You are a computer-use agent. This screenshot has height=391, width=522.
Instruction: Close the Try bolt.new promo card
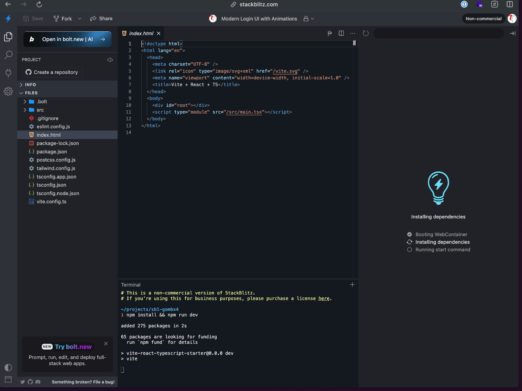coord(106,344)
